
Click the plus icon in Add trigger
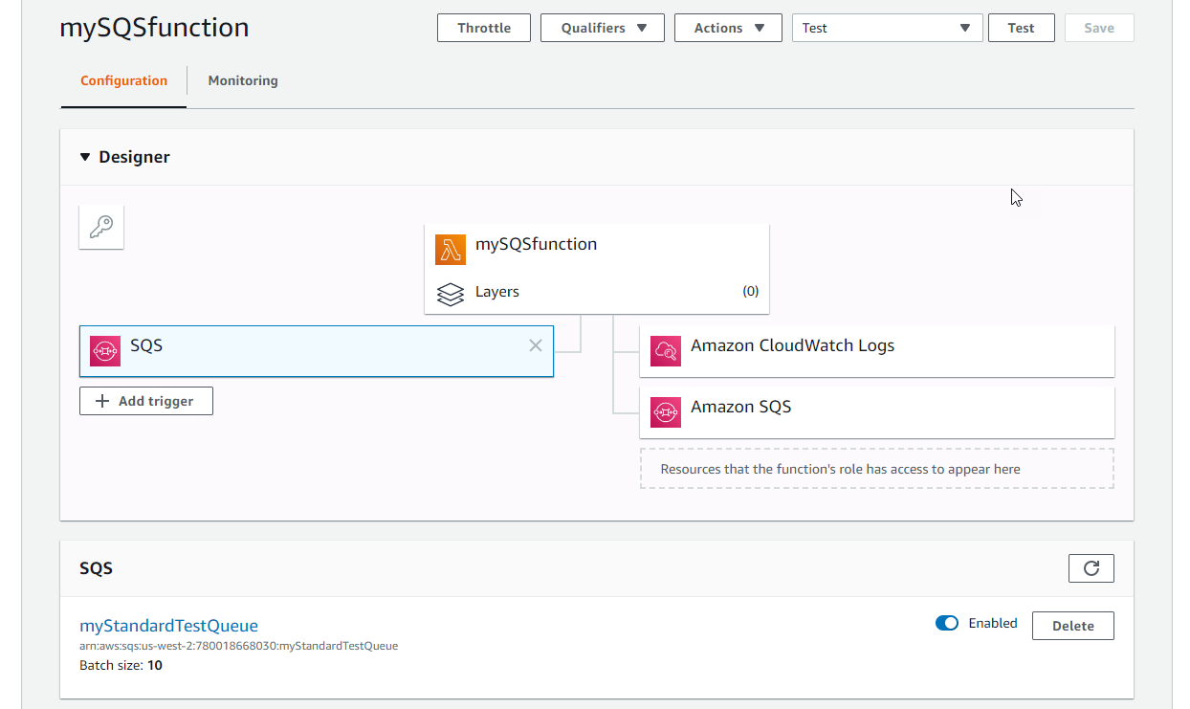click(103, 401)
